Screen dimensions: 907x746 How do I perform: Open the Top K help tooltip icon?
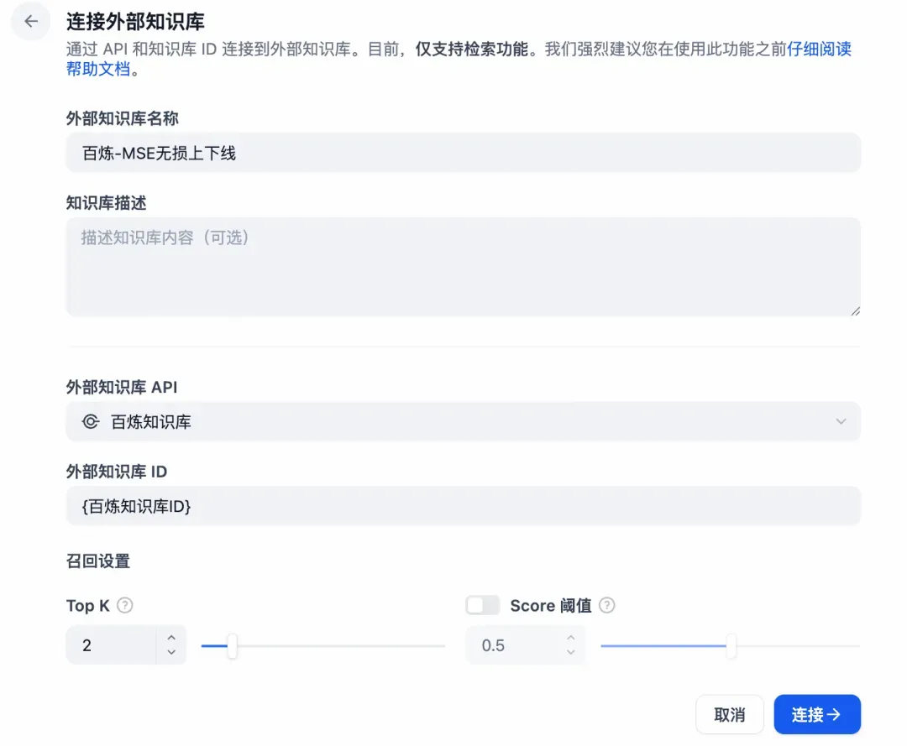[125, 605]
